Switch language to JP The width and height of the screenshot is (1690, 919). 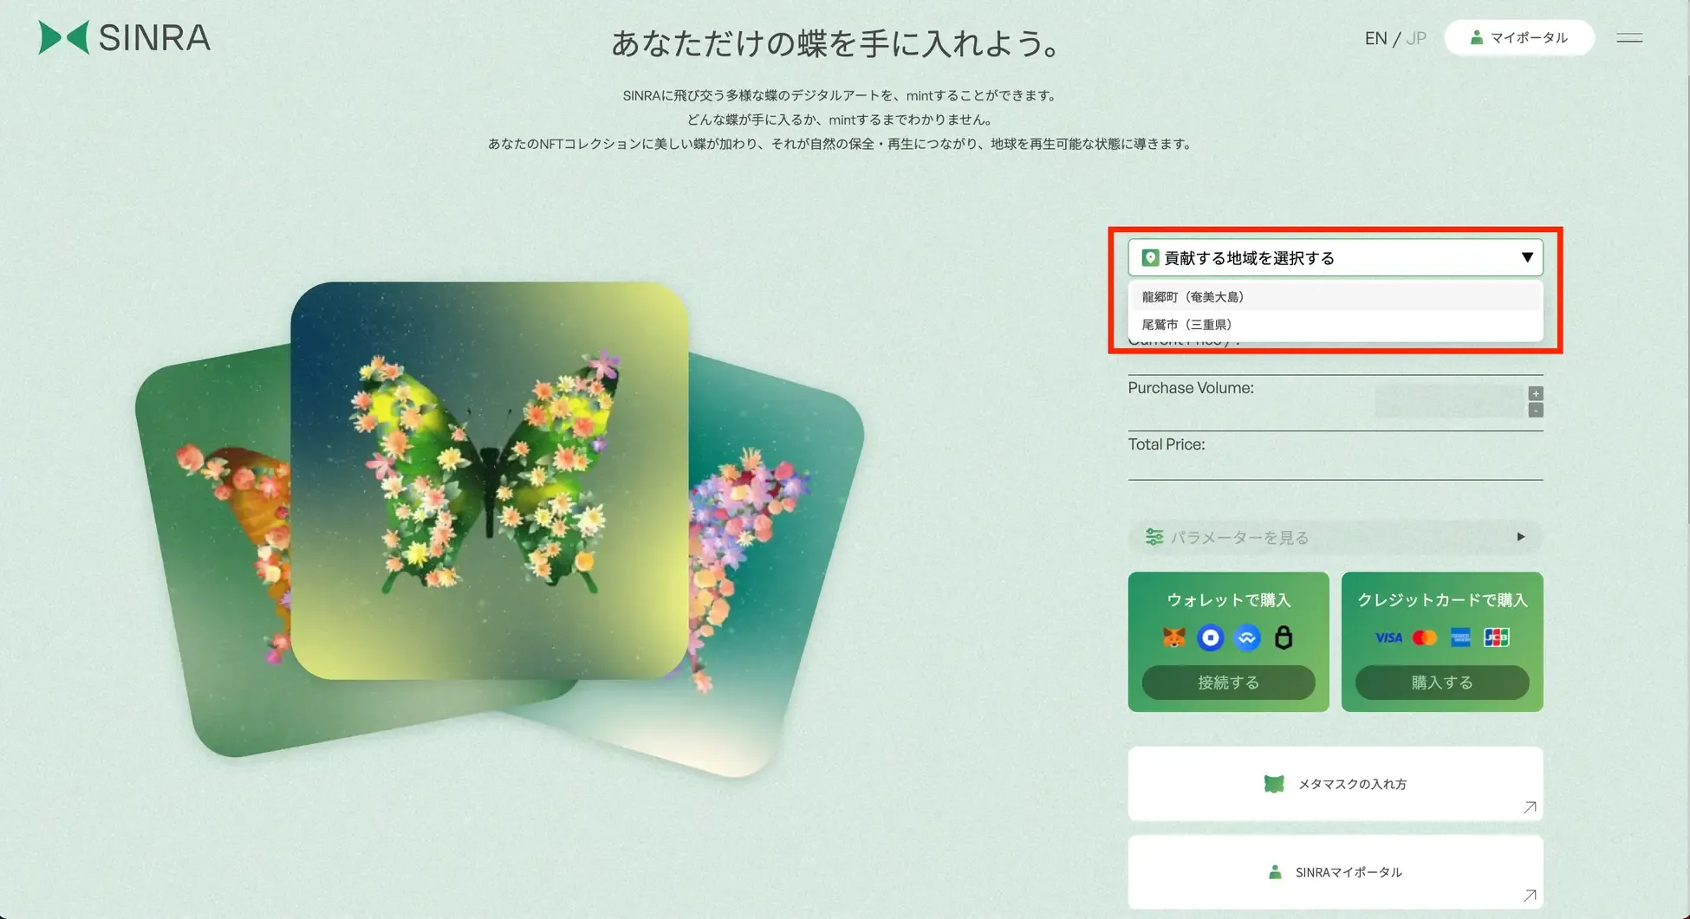point(1416,38)
